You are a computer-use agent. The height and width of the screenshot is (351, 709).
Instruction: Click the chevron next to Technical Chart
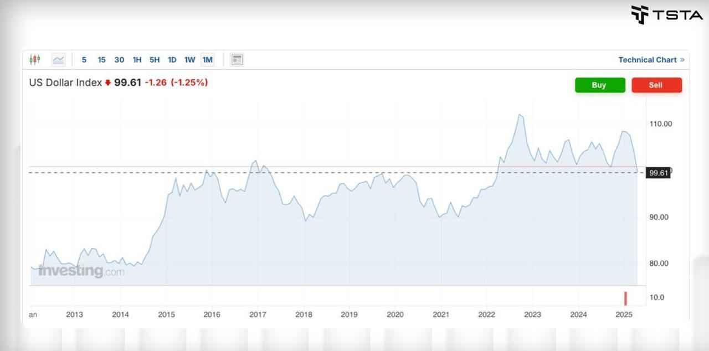coord(682,60)
